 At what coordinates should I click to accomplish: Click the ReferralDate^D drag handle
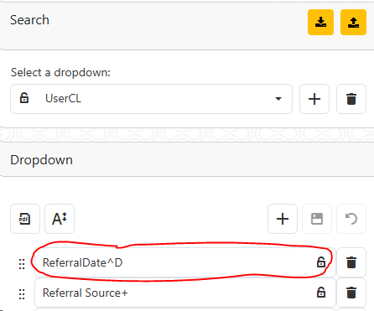(22, 264)
